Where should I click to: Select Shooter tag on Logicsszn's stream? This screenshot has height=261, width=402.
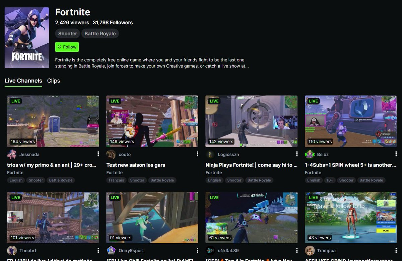[x=234, y=180]
